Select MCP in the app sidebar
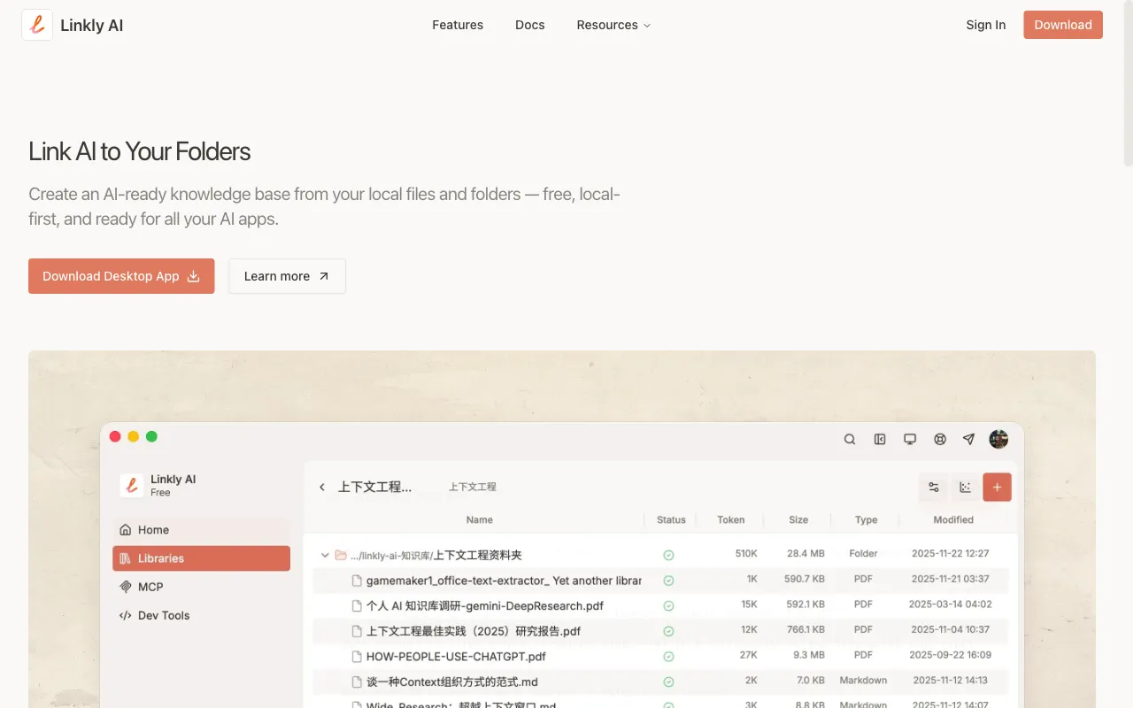 click(201, 587)
